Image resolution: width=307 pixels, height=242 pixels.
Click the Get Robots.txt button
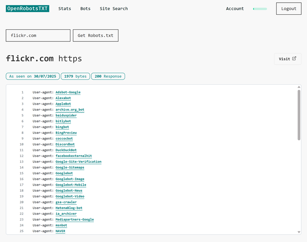tap(96, 35)
